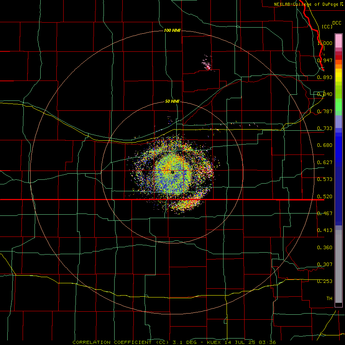The image size is (345, 345).
Task: Click the DCC label above color bar
Action: point(337,23)
